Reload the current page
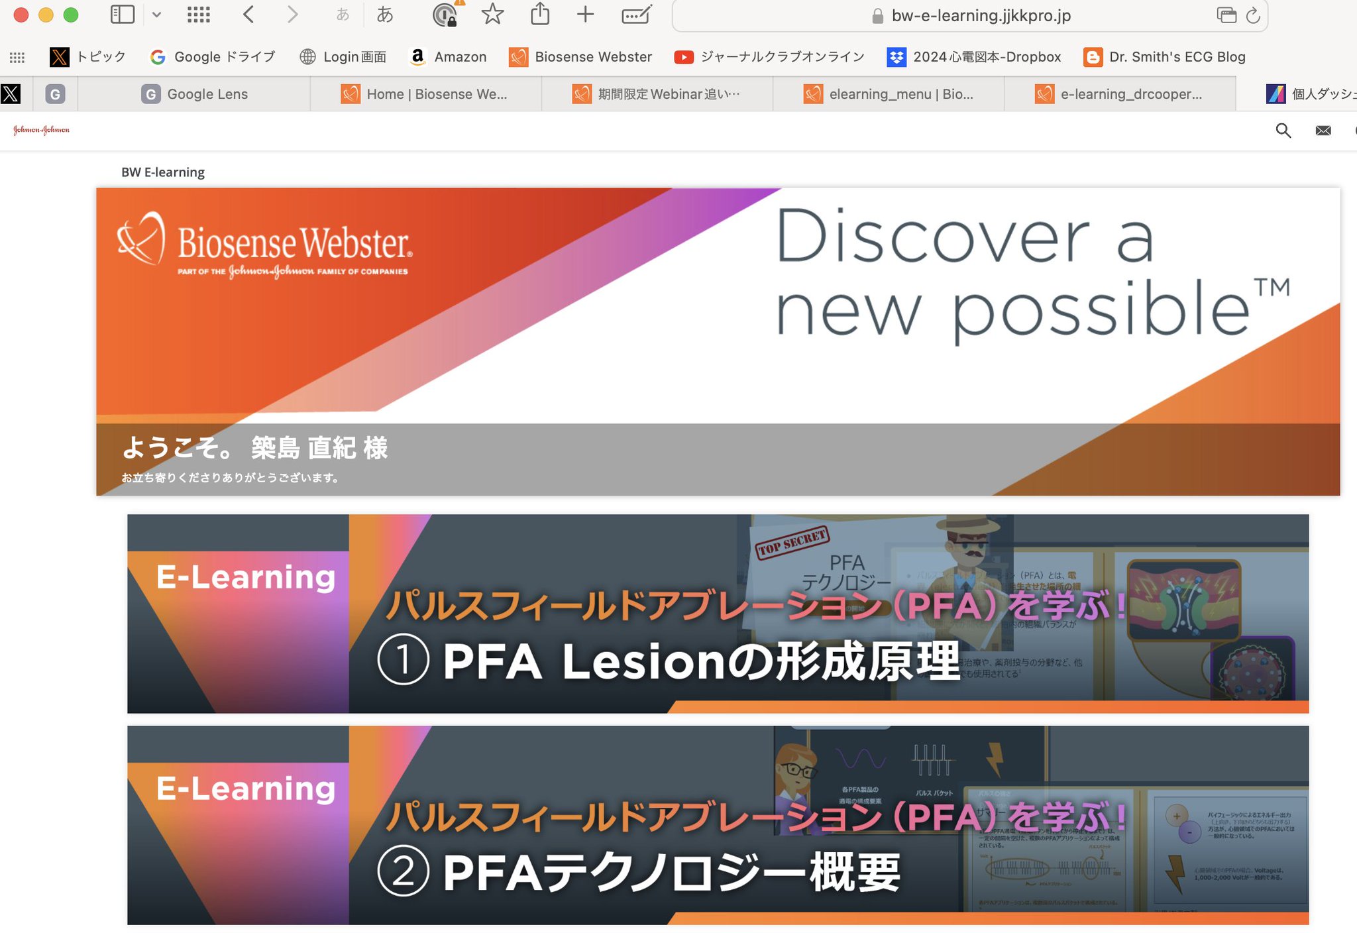Screen dimensions: 1357x933 [1252, 15]
